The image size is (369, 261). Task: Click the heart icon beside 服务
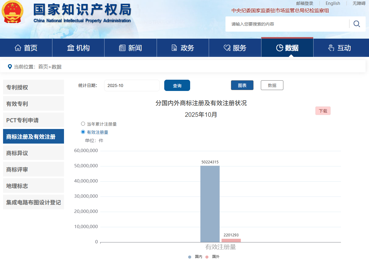pos(227,48)
